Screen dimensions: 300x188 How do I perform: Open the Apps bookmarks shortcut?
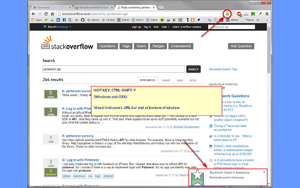point(37,20)
